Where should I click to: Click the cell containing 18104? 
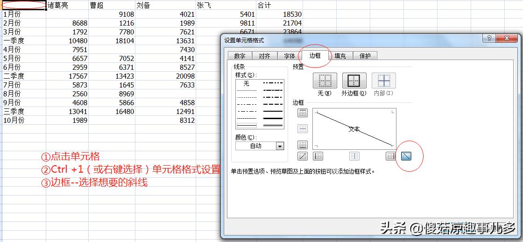112,41
